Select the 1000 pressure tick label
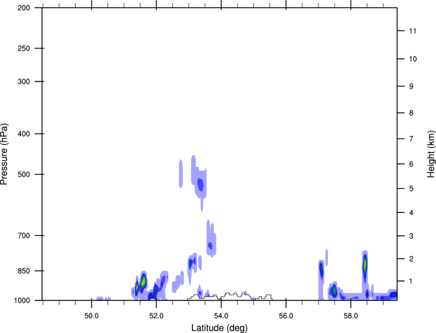This screenshot has height=333, width=436. [22, 300]
